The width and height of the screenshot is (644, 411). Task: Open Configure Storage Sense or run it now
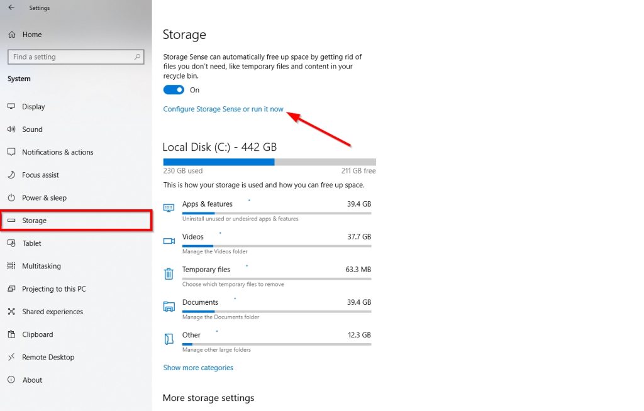pos(223,109)
